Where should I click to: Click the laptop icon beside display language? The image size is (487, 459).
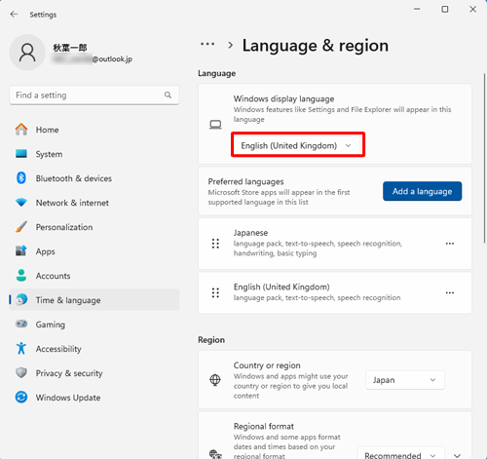pos(215,125)
